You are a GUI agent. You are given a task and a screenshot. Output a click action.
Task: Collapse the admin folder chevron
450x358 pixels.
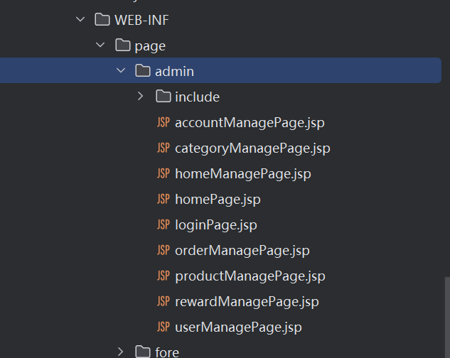(121, 71)
